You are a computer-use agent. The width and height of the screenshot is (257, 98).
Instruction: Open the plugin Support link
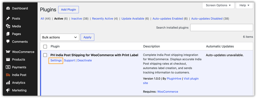pyautogui.click(x=69, y=61)
